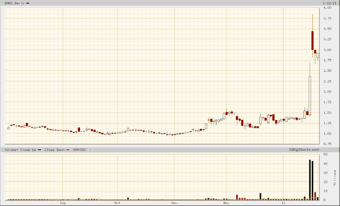
Task: Click the Oct month label
Action: pyautogui.click(x=117, y=203)
